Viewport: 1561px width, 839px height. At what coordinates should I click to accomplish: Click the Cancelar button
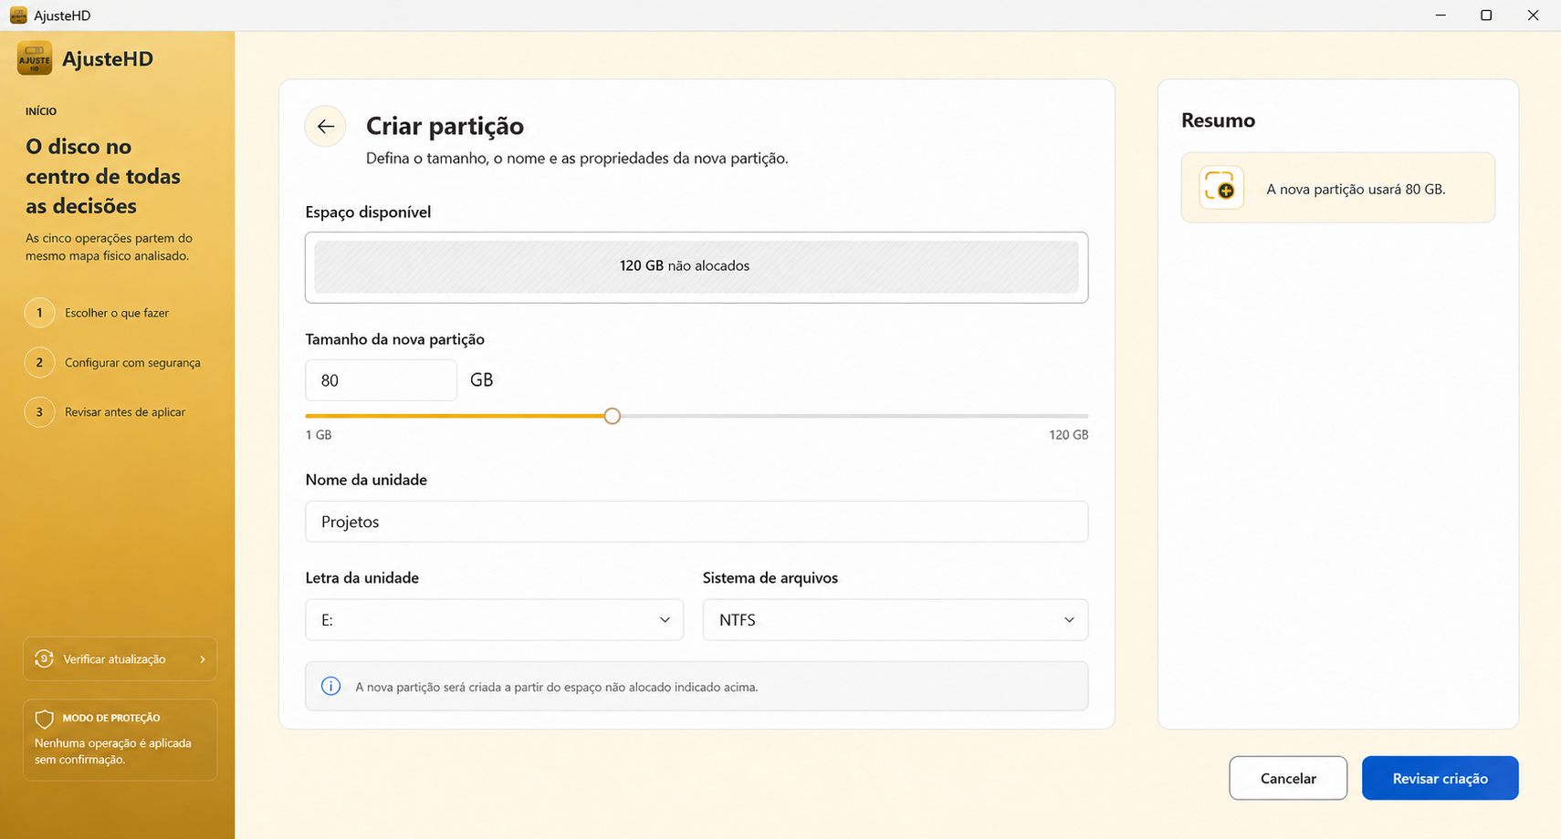(x=1288, y=778)
